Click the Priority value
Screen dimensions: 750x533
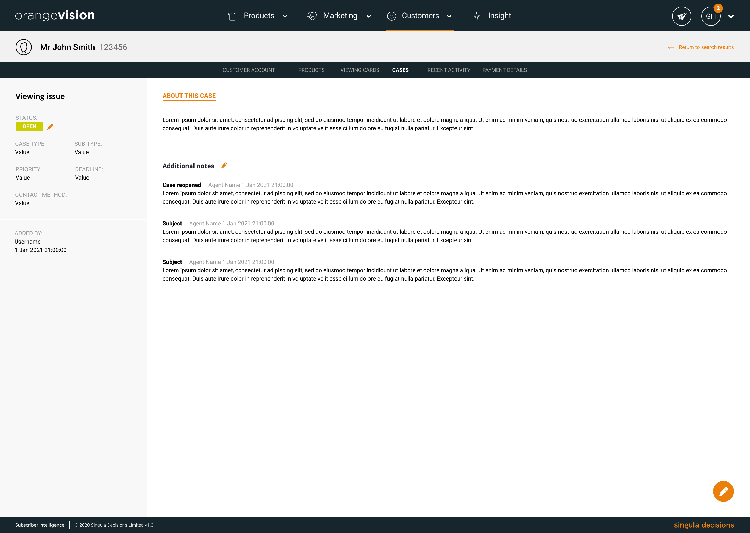tap(23, 178)
